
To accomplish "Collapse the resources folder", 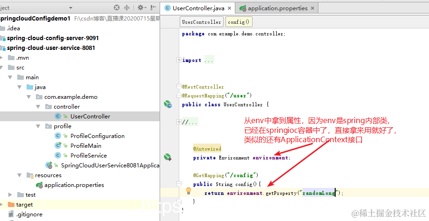I will [x=20, y=175].
